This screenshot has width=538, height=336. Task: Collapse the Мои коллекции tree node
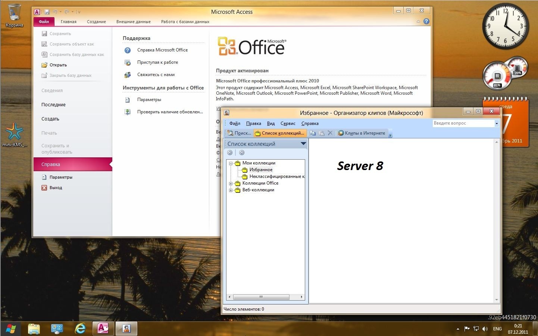231,163
